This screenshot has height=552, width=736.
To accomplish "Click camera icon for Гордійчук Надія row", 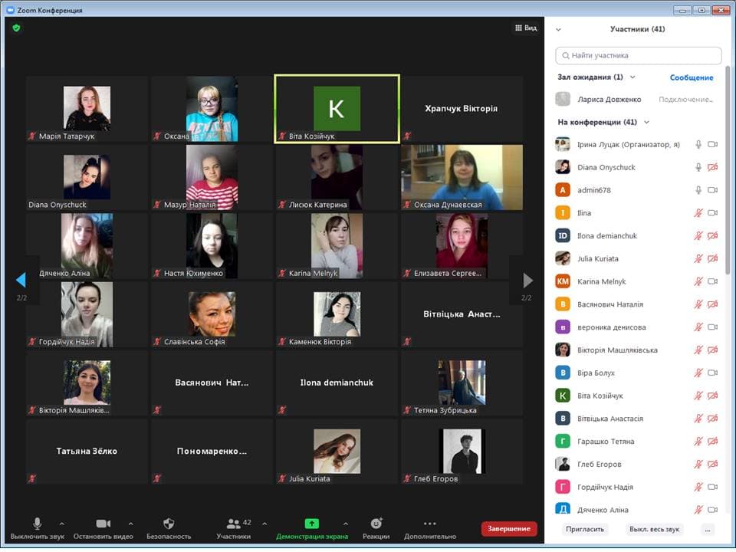I will [x=712, y=488].
